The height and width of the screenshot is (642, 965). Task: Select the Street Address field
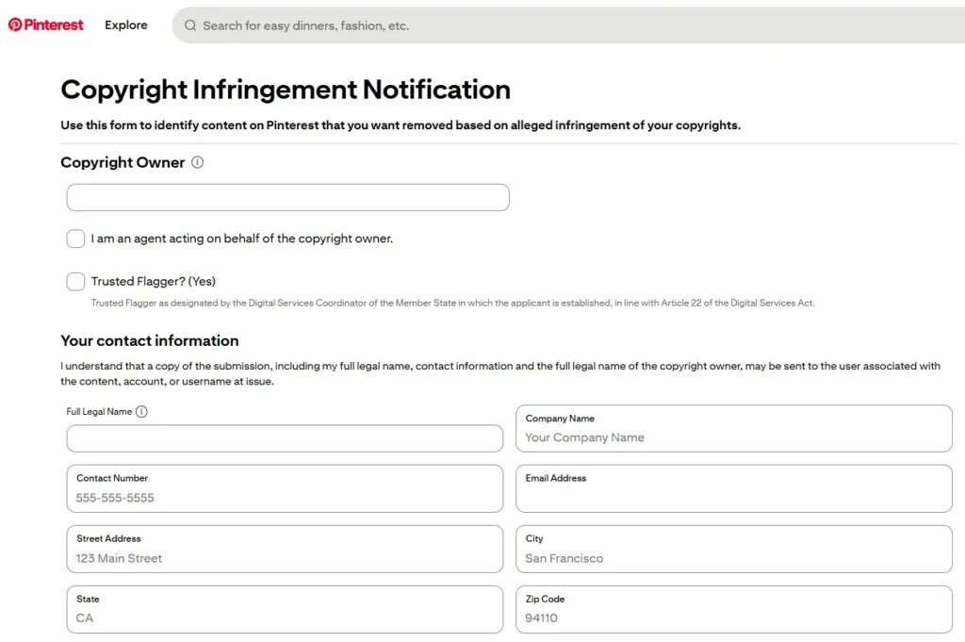coord(285,550)
